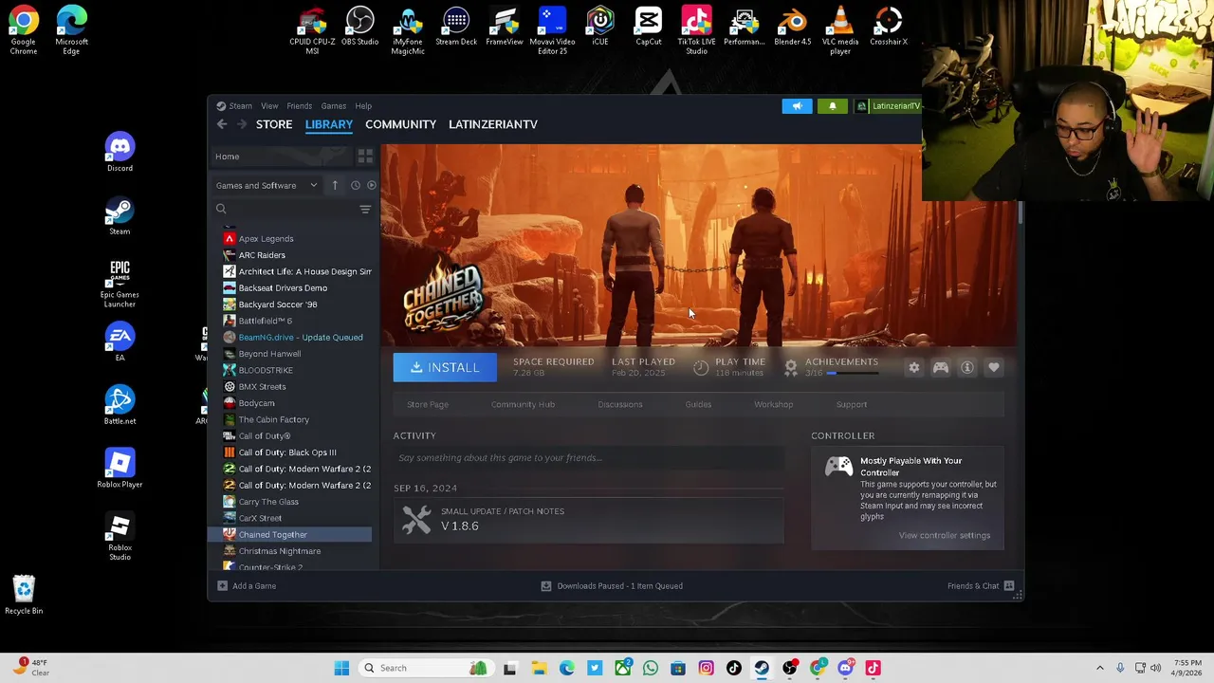
Task: Click View controller settings link
Action: tap(945, 535)
